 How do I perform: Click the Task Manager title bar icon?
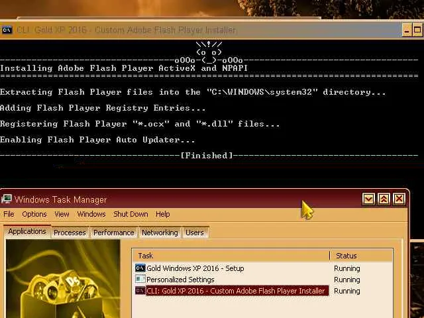pyautogui.click(x=7, y=199)
